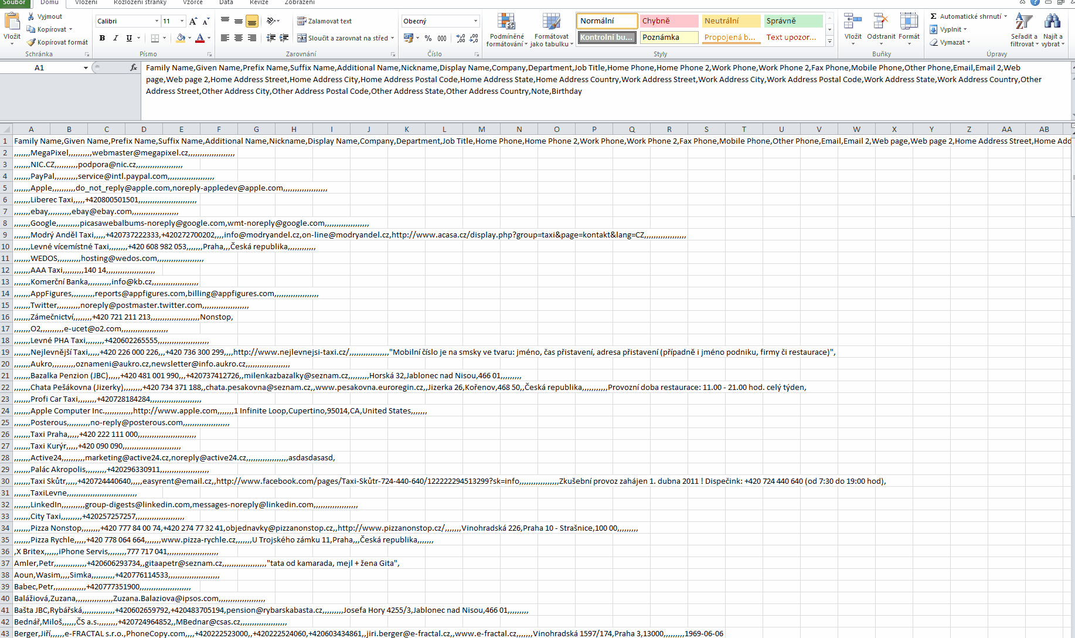This screenshot has width=1075, height=638.
Task: Open Podmíněné formátování menu
Action: pyautogui.click(x=507, y=30)
